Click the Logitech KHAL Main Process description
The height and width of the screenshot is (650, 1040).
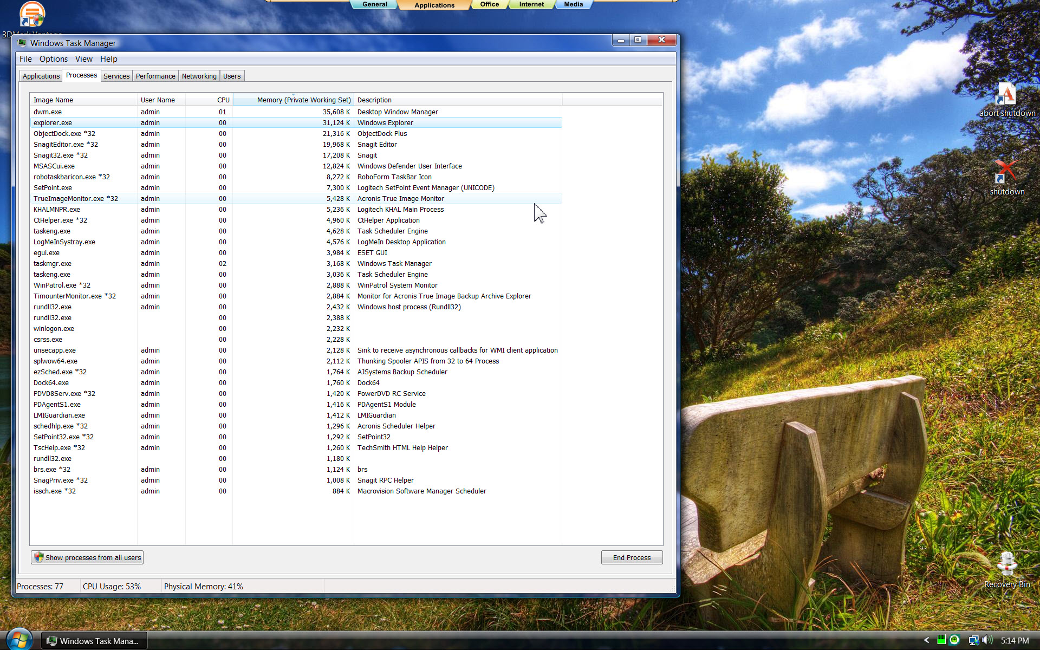400,210
